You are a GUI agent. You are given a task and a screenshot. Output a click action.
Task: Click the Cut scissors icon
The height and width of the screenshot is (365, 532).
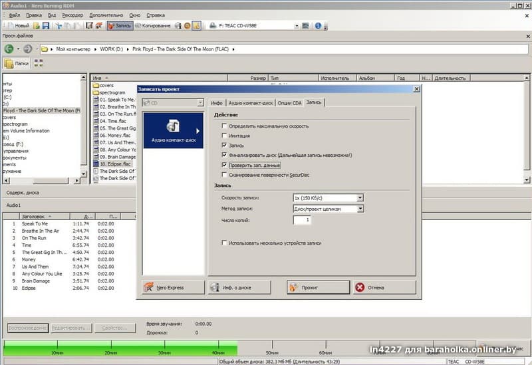click(59, 25)
